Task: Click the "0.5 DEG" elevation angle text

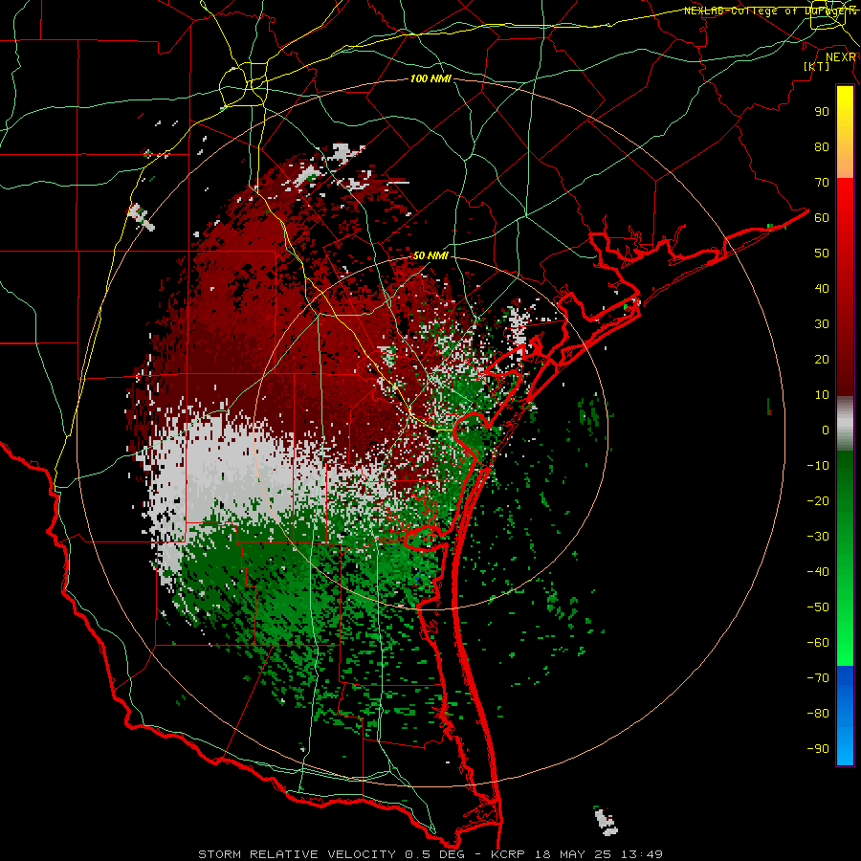Action: coord(434,854)
